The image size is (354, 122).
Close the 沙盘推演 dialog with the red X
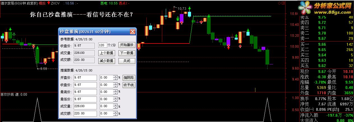(x=132, y=31)
